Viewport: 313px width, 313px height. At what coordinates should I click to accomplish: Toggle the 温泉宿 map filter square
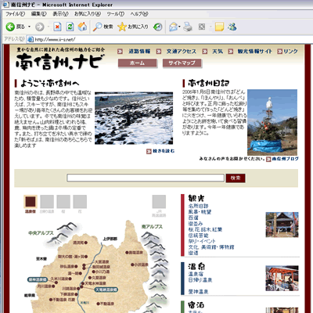click(31, 202)
